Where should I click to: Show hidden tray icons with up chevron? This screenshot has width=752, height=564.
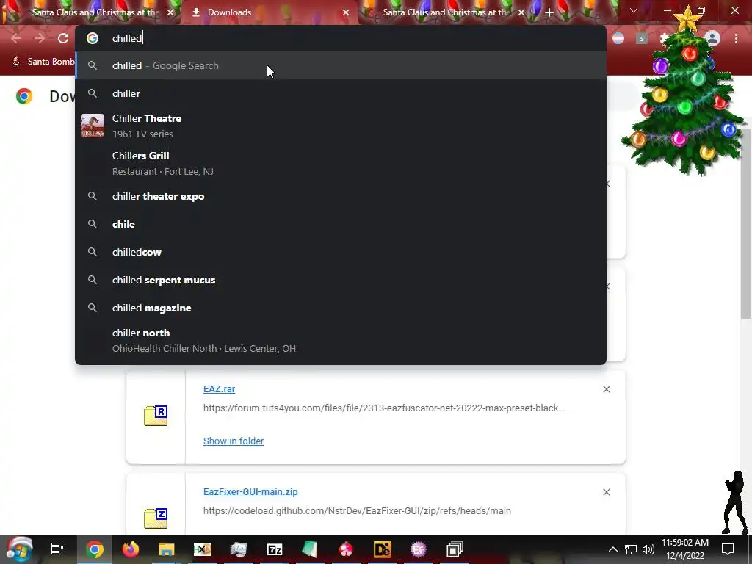point(613,549)
